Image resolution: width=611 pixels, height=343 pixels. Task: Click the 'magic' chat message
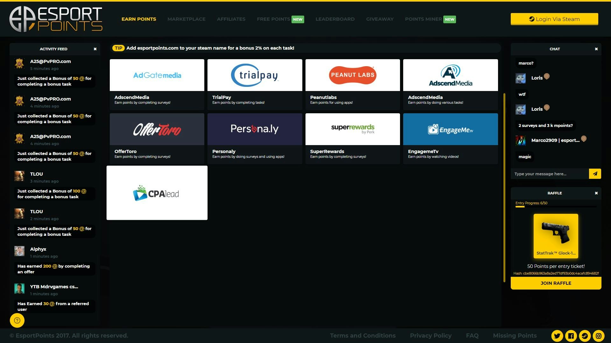(525, 157)
